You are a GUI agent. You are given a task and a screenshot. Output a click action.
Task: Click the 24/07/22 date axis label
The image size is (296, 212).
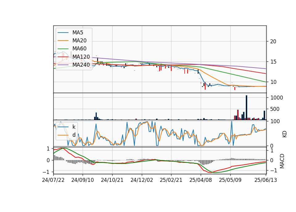53,180
